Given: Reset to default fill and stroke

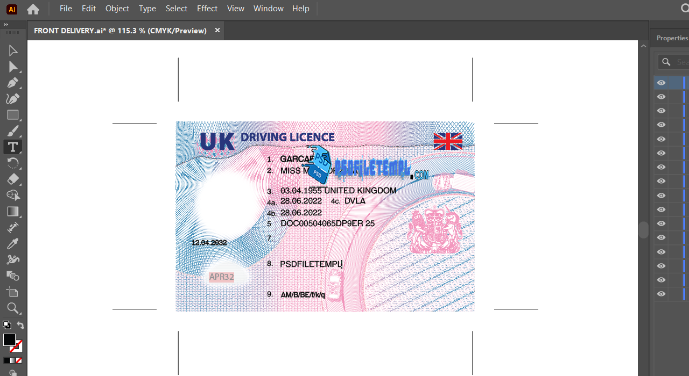Looking at the screenshot, I should 7,325.
